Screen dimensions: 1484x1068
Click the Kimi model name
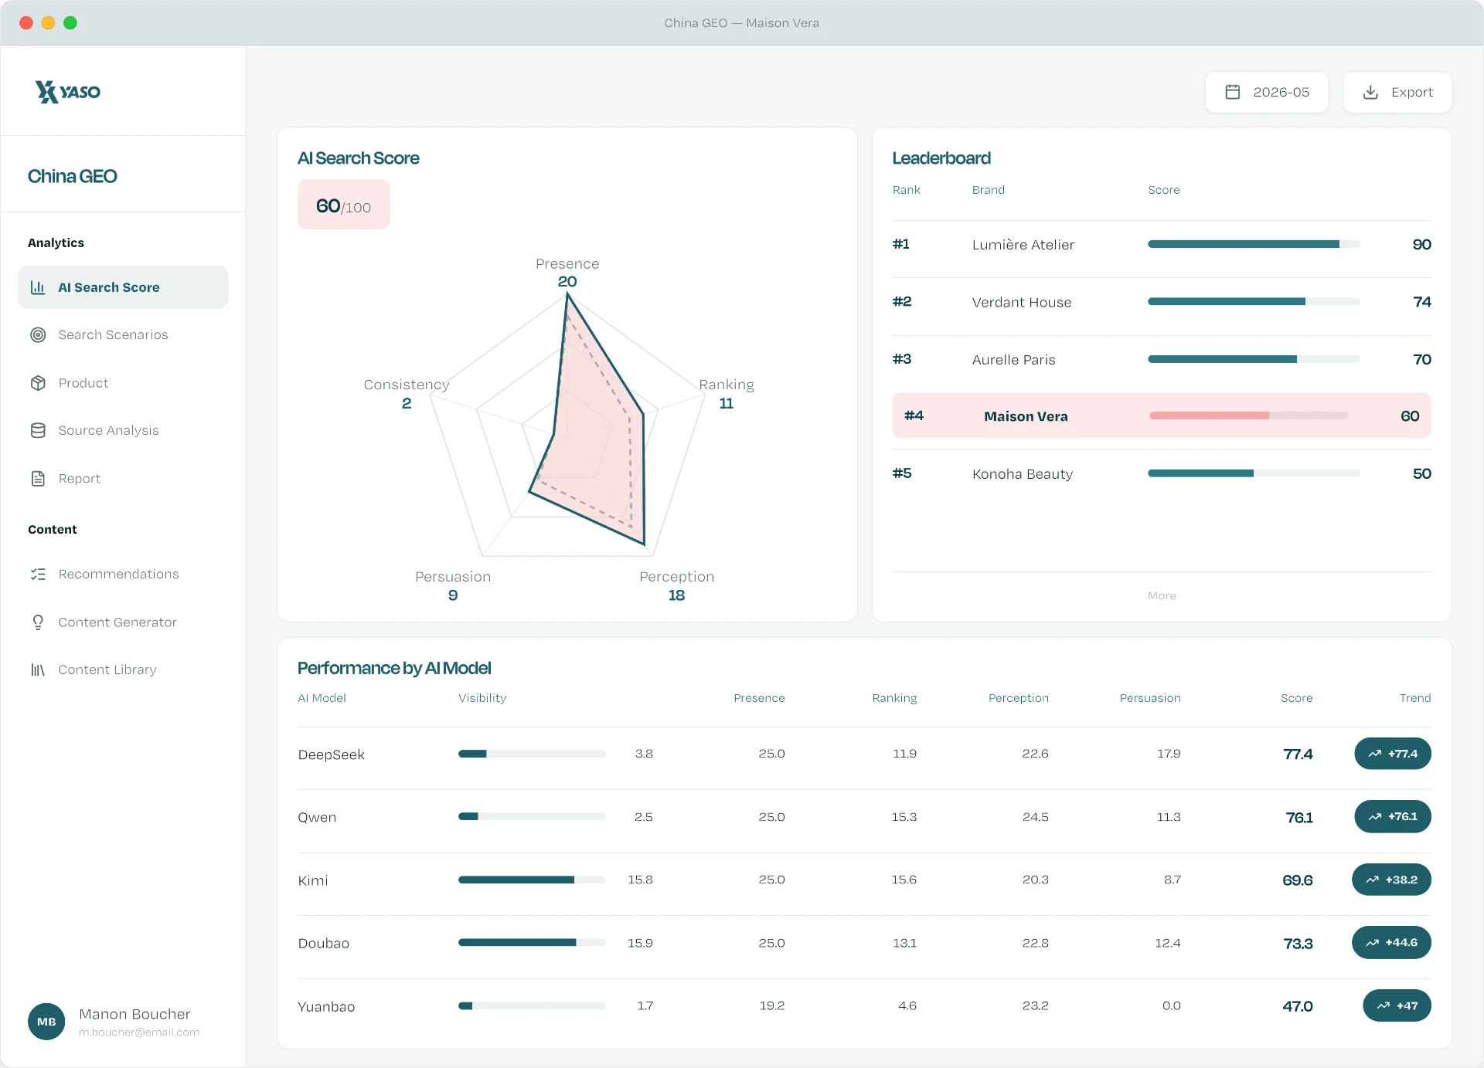point(313,880)
